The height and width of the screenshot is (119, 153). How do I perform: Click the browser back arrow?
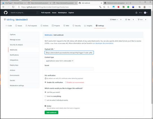click(3, 7)
